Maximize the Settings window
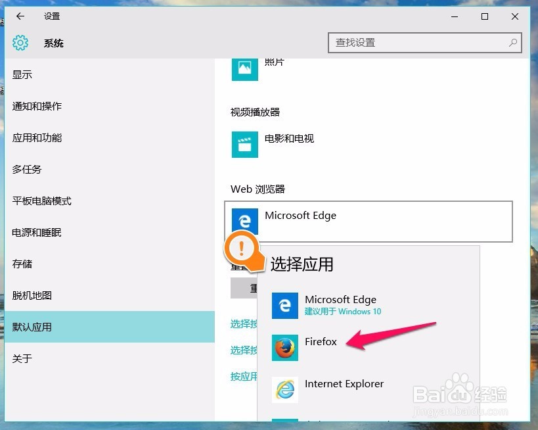 [485, 16]
